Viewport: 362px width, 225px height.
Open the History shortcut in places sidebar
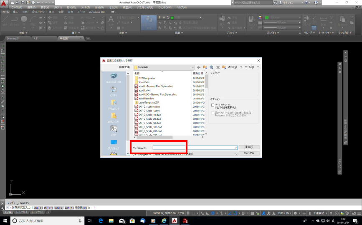click(114, 91)
